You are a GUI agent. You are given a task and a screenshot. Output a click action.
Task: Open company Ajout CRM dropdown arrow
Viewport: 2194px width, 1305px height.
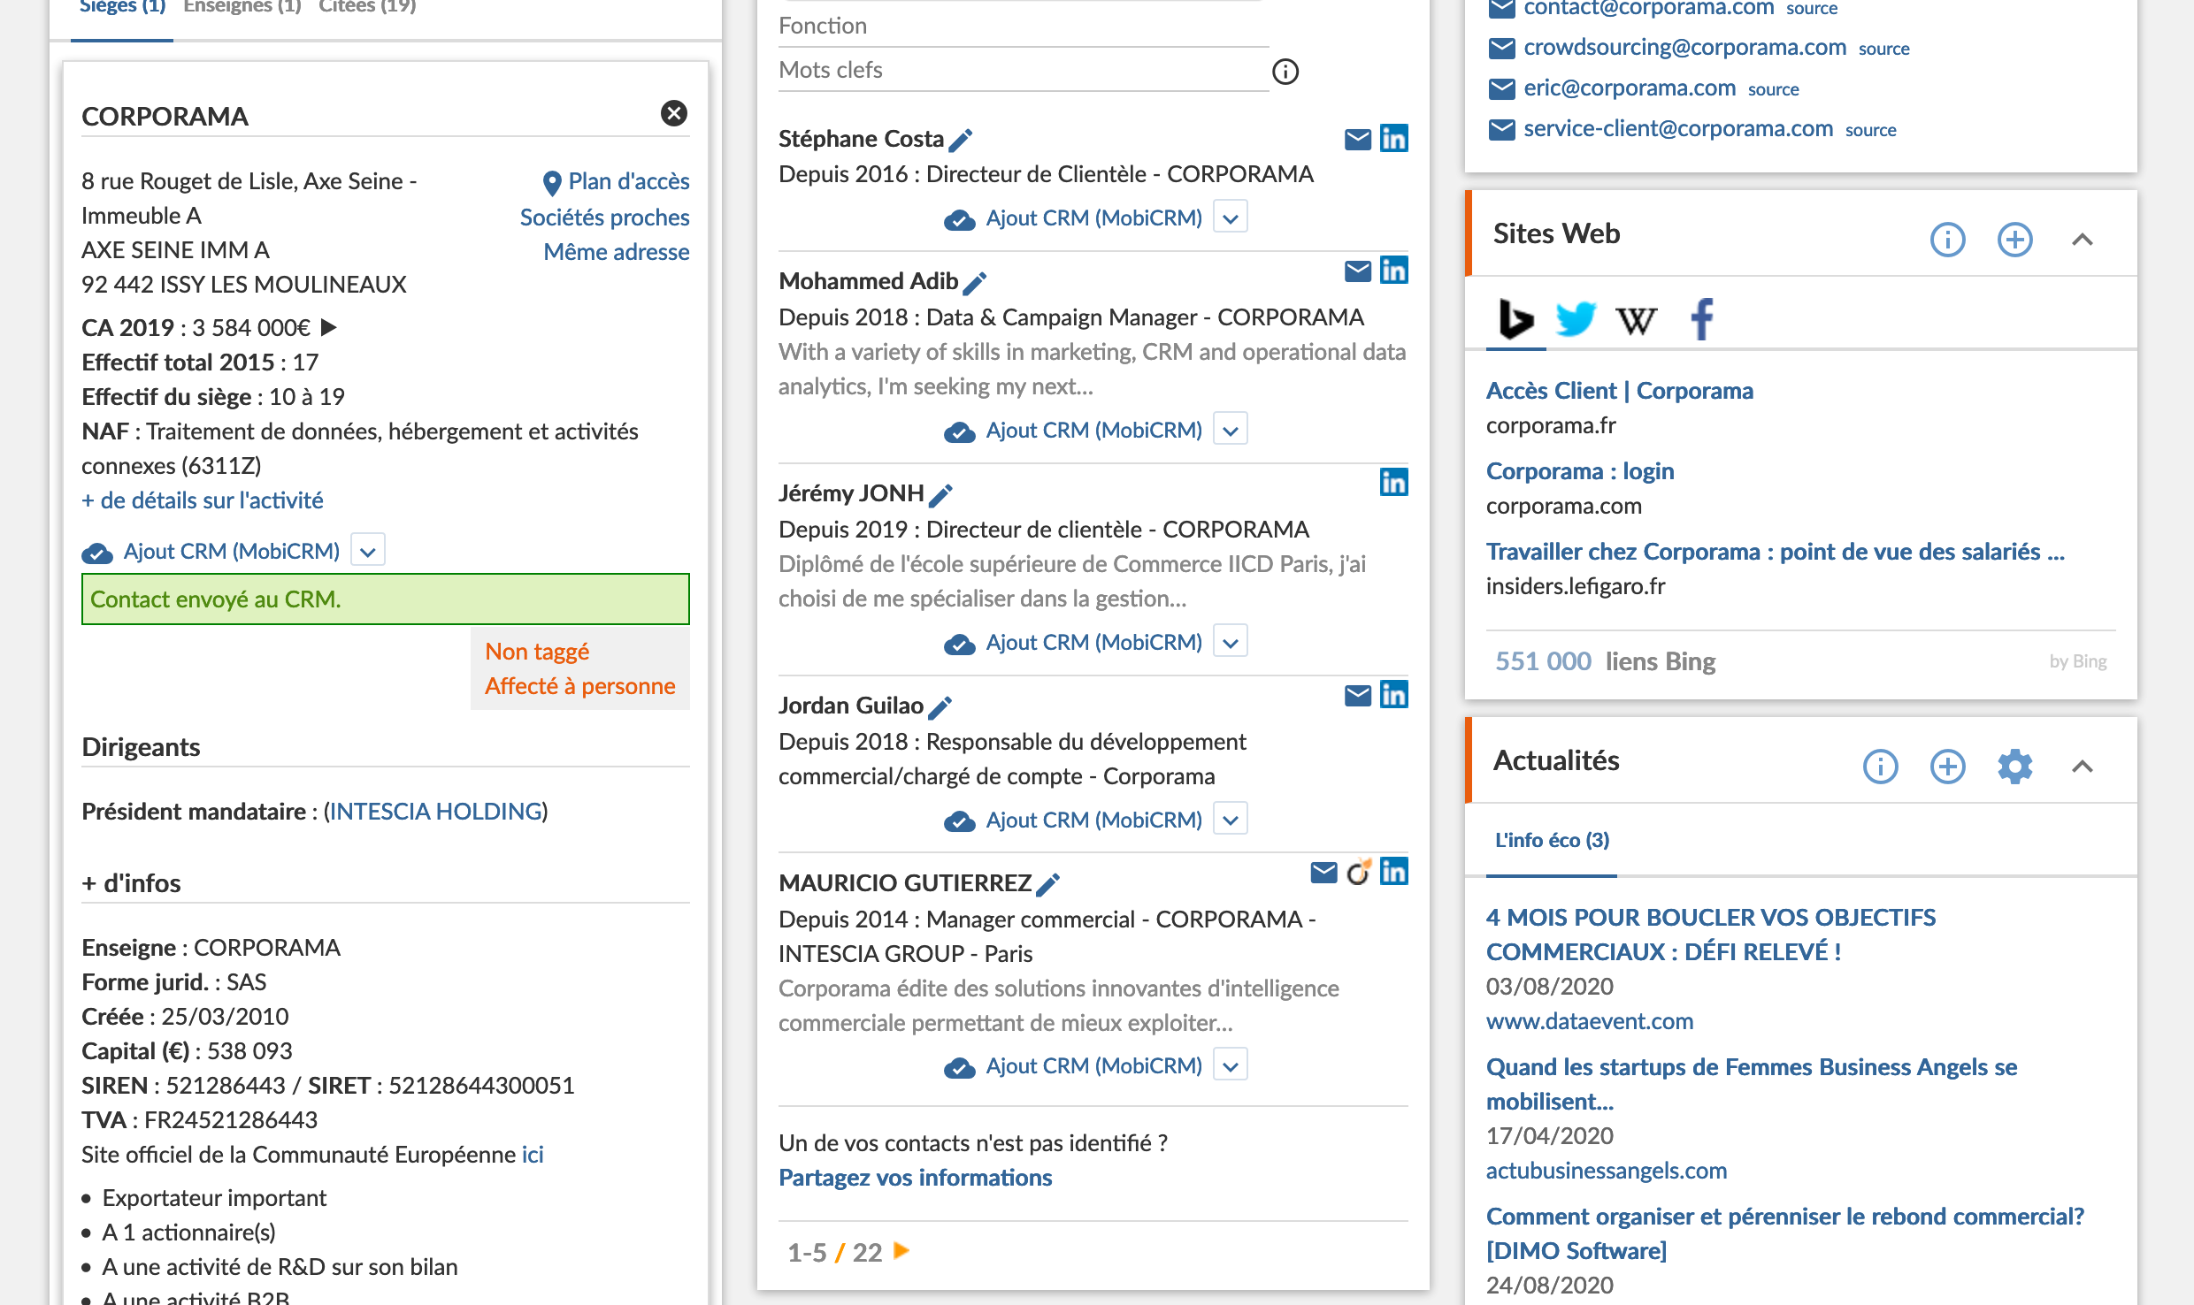click(368, 552)
